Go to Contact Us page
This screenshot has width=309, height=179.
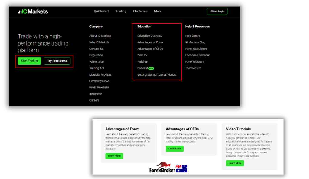[96, 49]
